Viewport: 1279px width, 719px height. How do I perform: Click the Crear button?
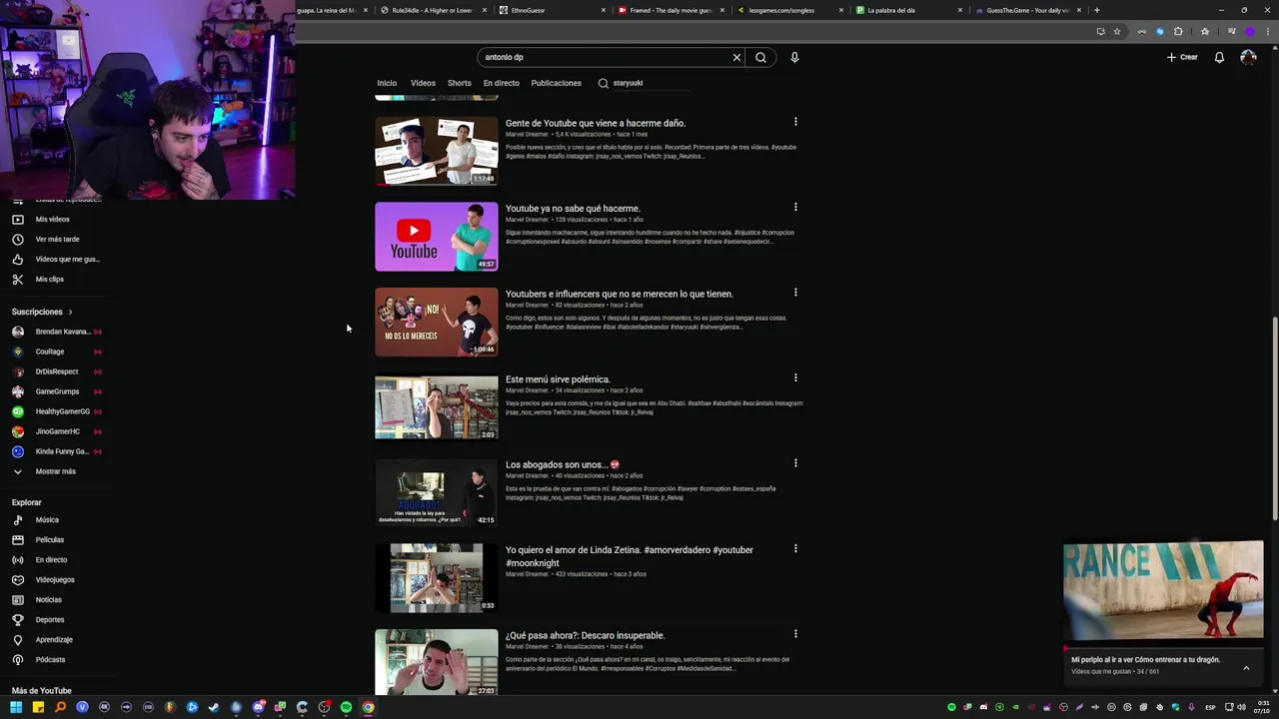[1182, 57]
